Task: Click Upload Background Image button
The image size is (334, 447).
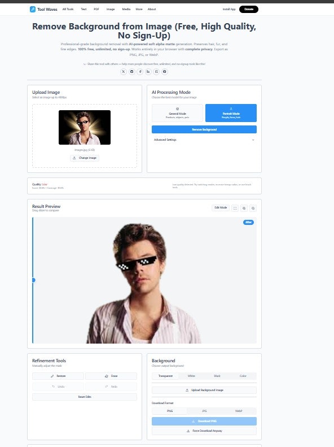Action: point(204,390)
